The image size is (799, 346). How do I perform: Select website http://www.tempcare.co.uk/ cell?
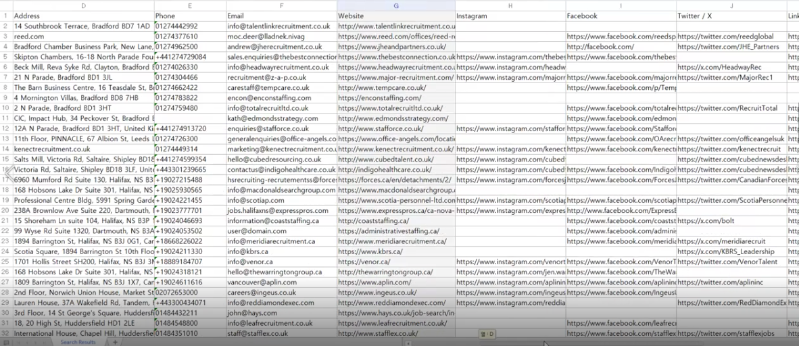[x=396, y=88]
